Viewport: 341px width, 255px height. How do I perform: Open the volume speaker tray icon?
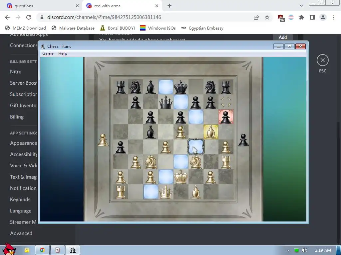(x=304, y=250)
